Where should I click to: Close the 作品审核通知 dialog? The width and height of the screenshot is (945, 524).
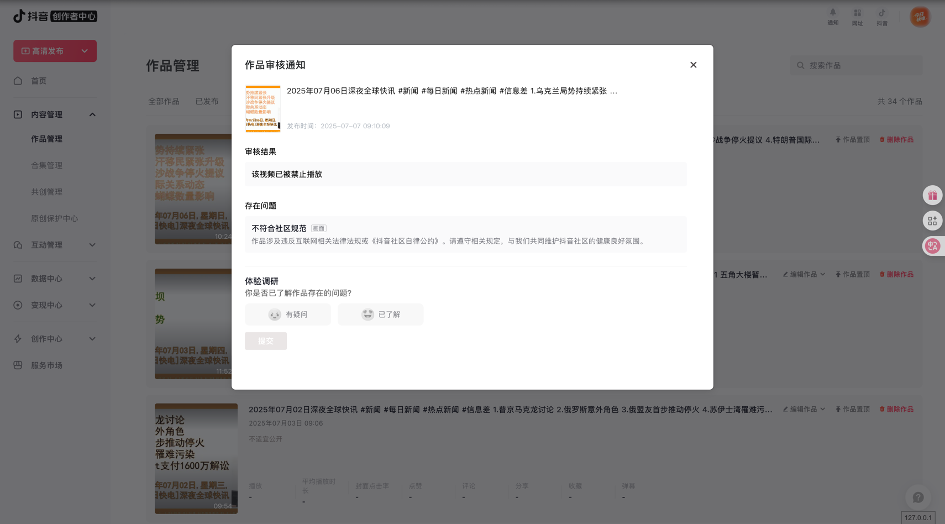click(693, 65)
